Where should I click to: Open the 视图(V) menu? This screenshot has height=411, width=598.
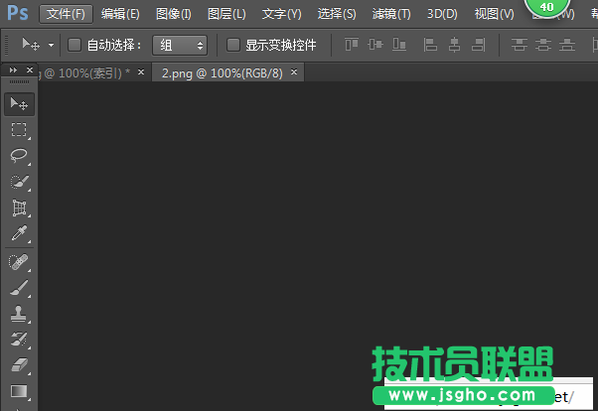(494, 14)
